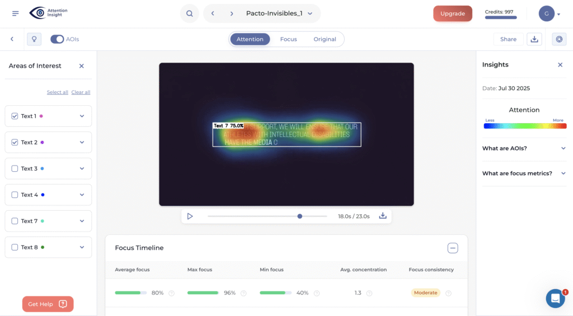573x316 pixels.
Task: Check the Text 3 checkbox
Action: 15,168
